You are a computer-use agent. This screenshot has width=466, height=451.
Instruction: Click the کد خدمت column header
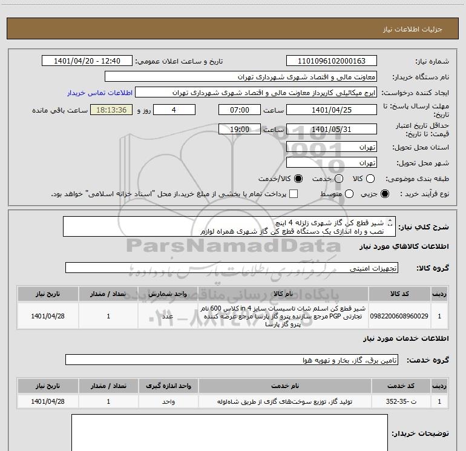point(401,386)
